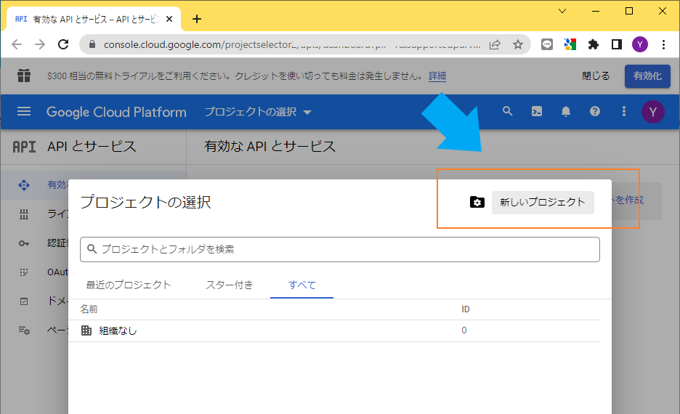
Task: Open the help question mark icon
Action: (x=595, y=111)
